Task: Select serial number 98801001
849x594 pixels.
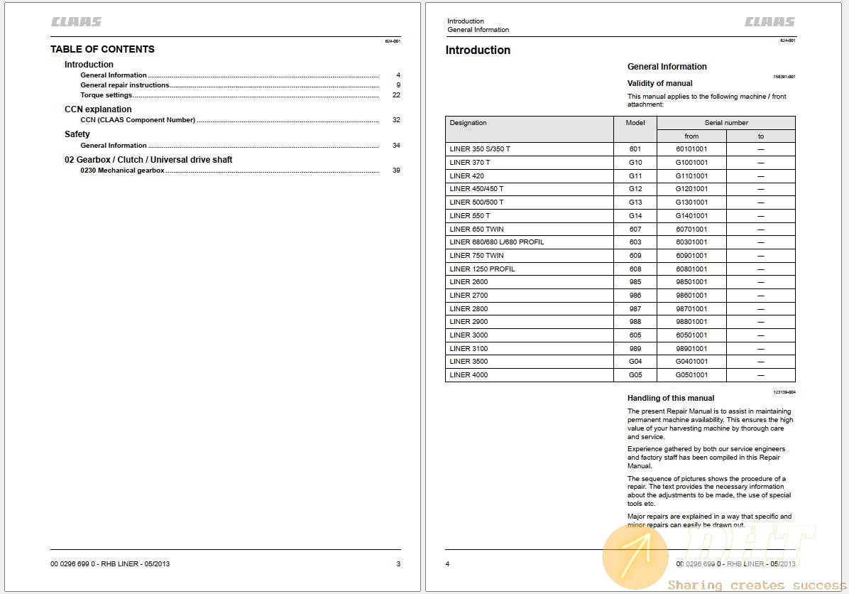Action: (x=691, y=321)
